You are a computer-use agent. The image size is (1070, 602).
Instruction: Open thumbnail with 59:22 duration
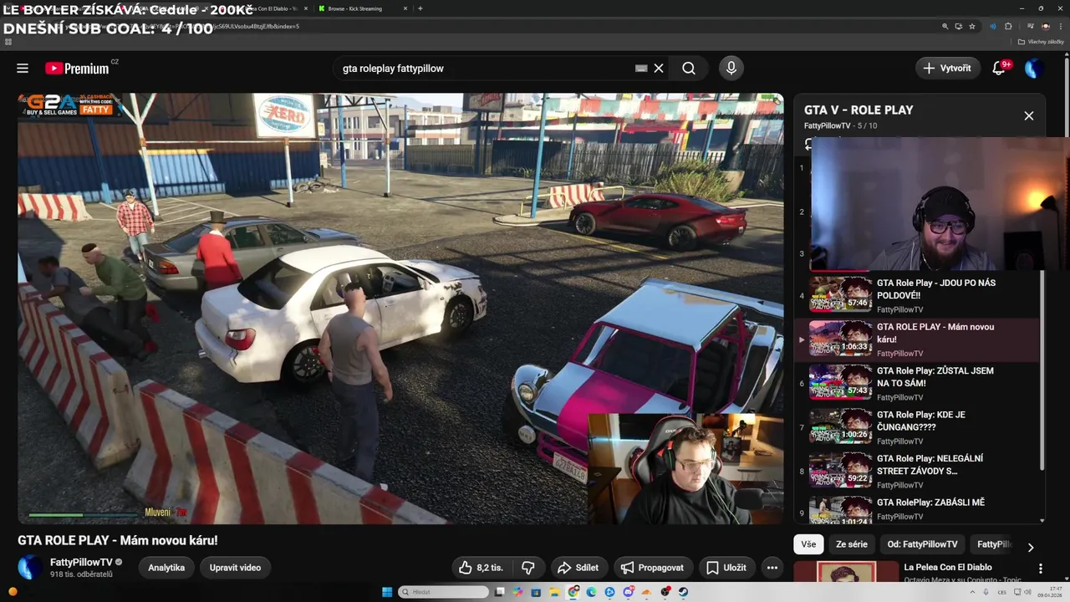pyautogui.click(x=840, y=469)
